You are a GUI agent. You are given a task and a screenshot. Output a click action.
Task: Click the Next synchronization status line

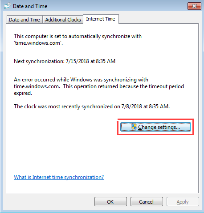[65, 61]
